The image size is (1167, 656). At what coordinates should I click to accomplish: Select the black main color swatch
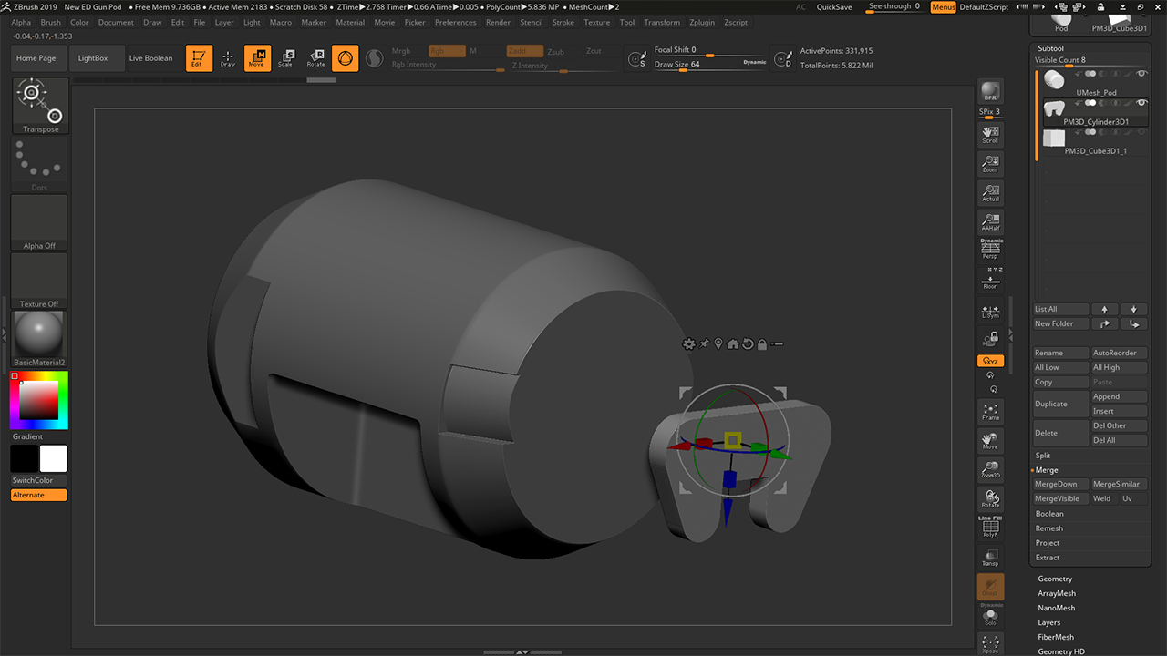(25, 458)
